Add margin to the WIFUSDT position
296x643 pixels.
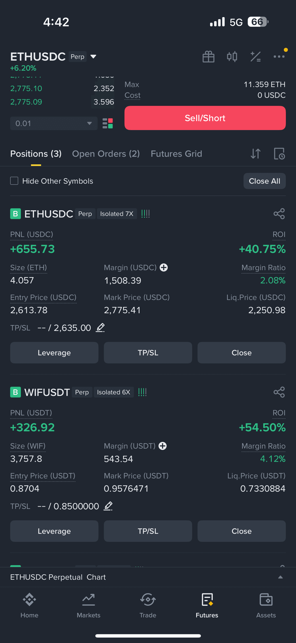[163, 446]
